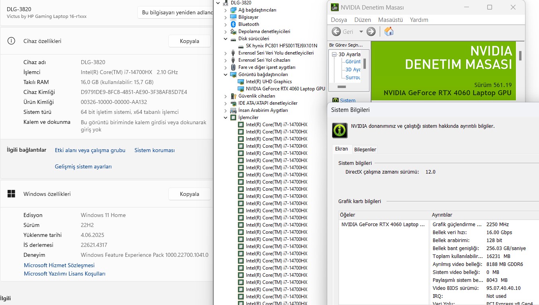
Task: Click the Sistem link in NVIDIA panel
Action: pyautogui.click(x=348, y=100)
